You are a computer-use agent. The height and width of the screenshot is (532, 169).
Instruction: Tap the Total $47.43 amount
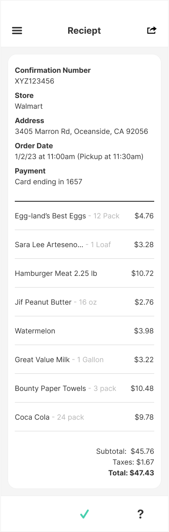click(131, 473)
